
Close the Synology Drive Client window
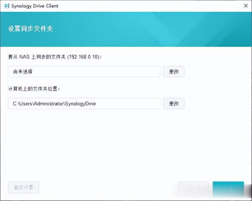[x=246, y=6]
